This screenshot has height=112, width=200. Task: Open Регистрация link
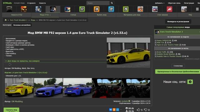point(189,3)
